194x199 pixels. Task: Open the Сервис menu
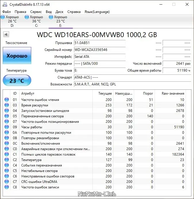(x=36, y=12)
